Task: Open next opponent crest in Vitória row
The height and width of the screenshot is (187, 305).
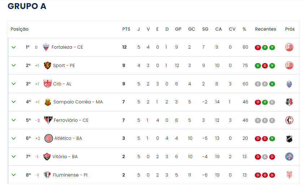Action: [x=289, y=156]
